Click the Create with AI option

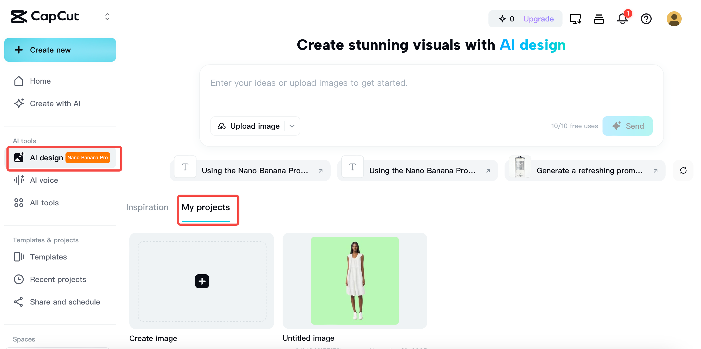click(x=55, y=103)
